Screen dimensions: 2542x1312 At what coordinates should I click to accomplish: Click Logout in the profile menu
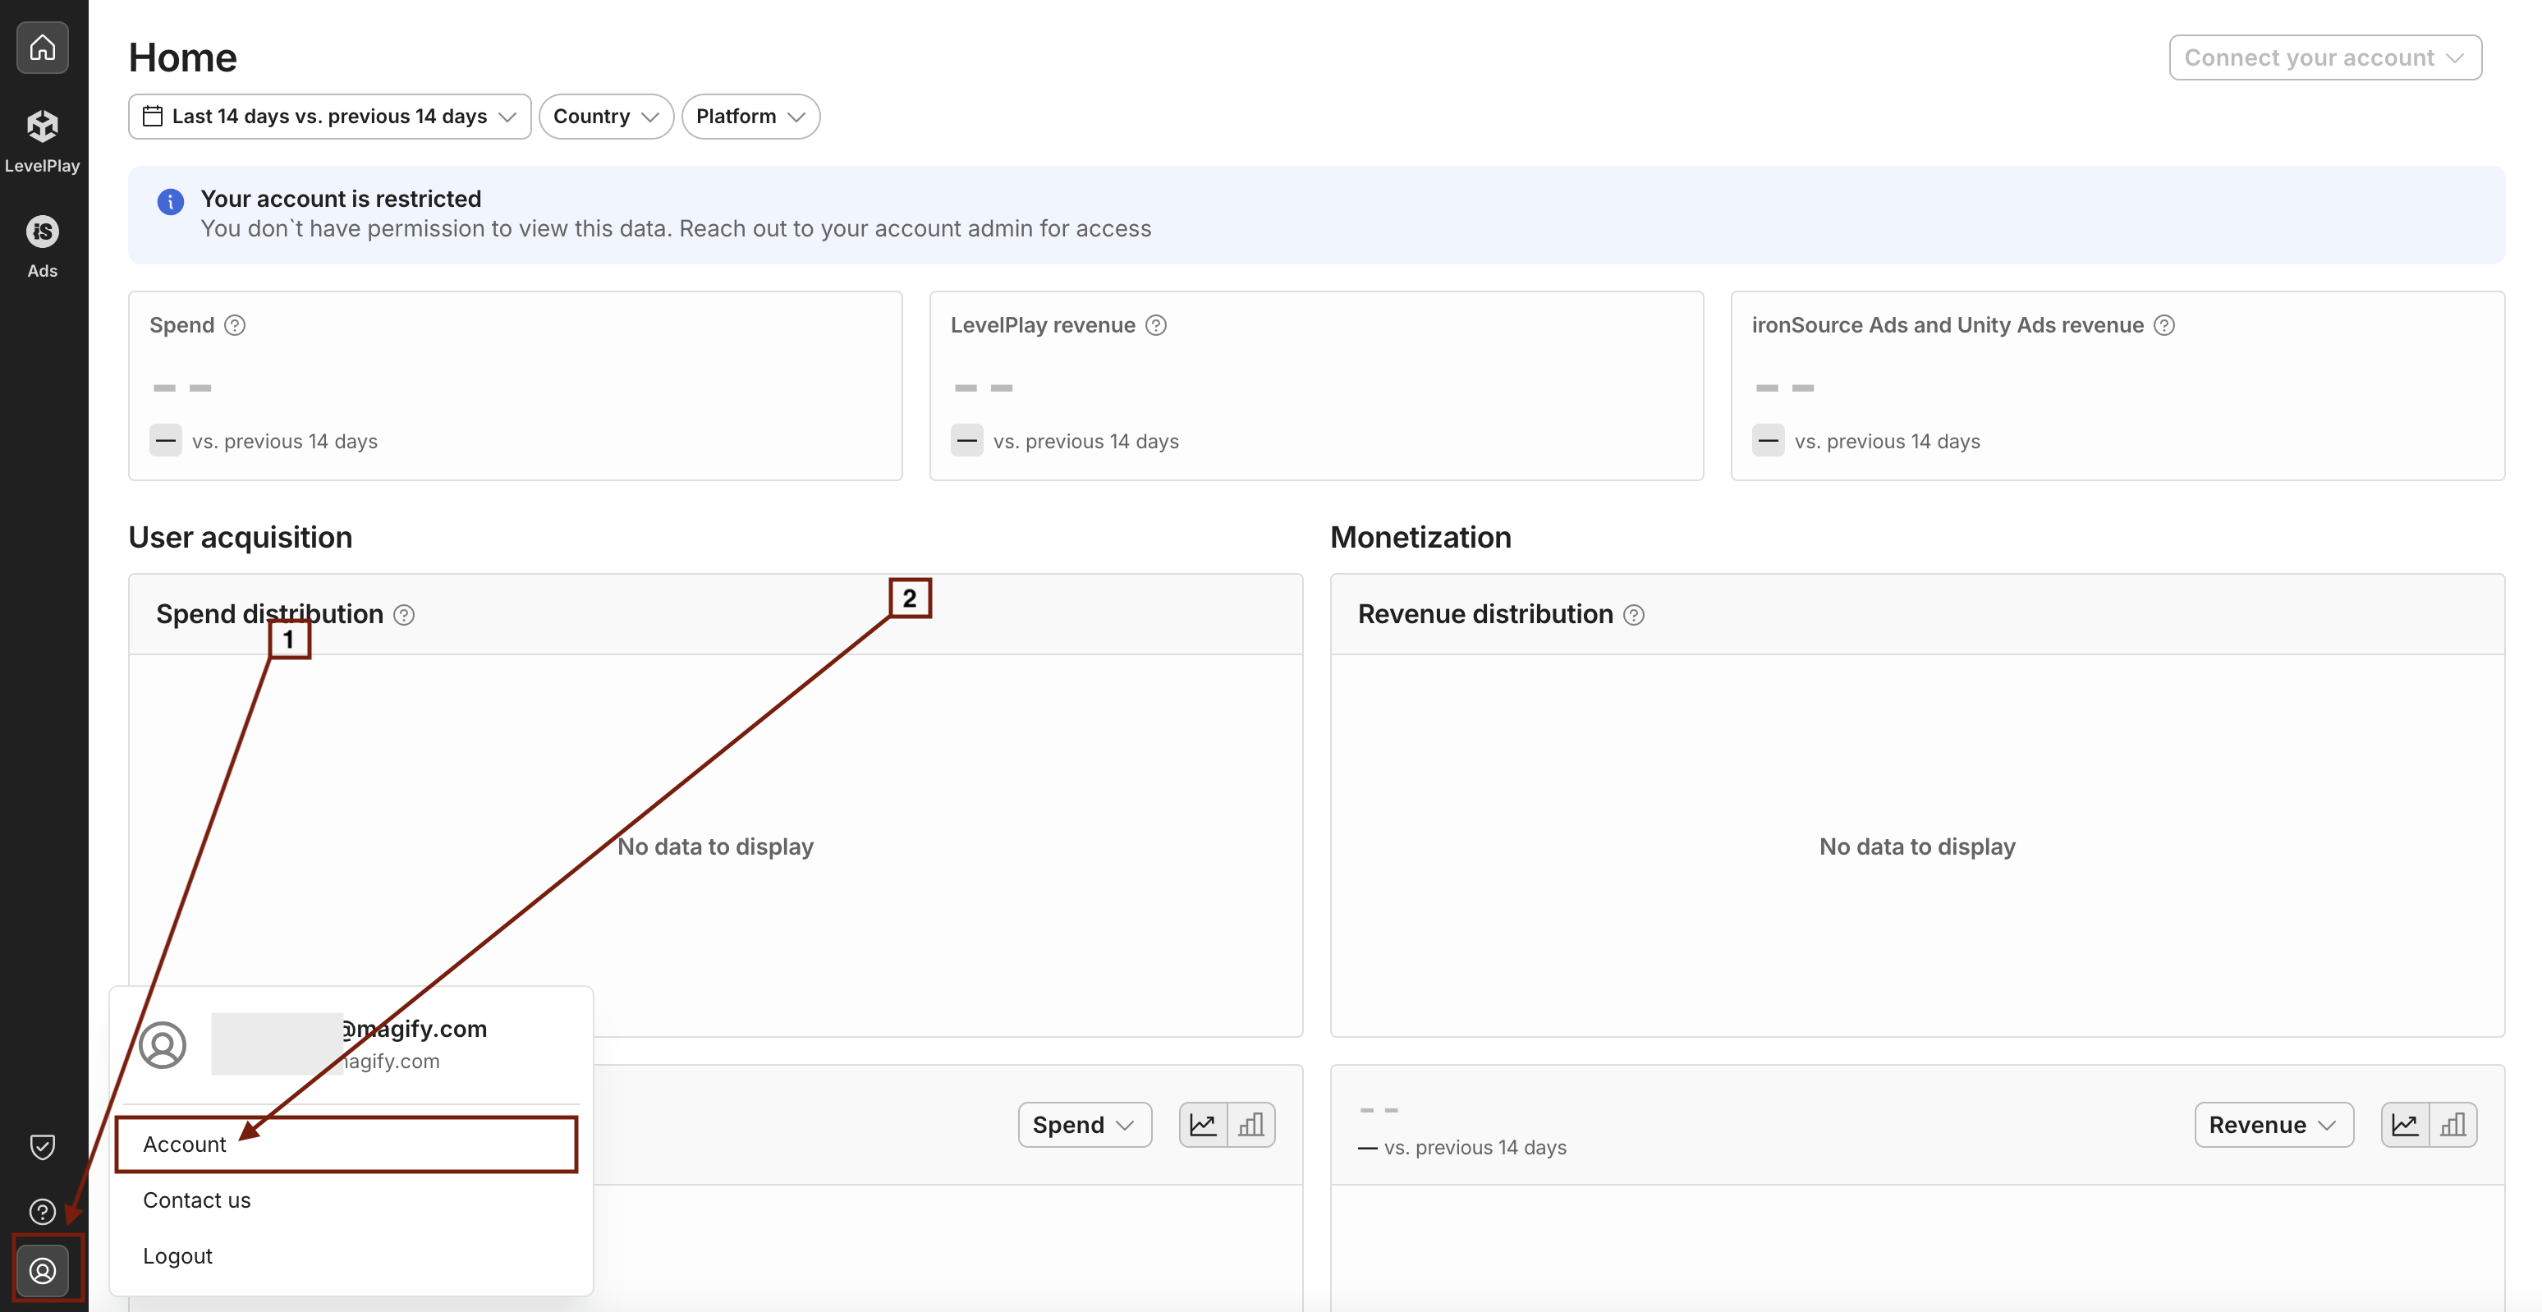(177, 1256)
